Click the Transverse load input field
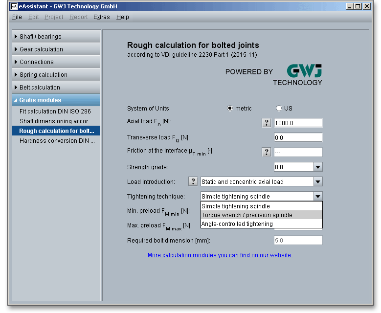The height and width of the screenshot is (313, 381). 298,137
